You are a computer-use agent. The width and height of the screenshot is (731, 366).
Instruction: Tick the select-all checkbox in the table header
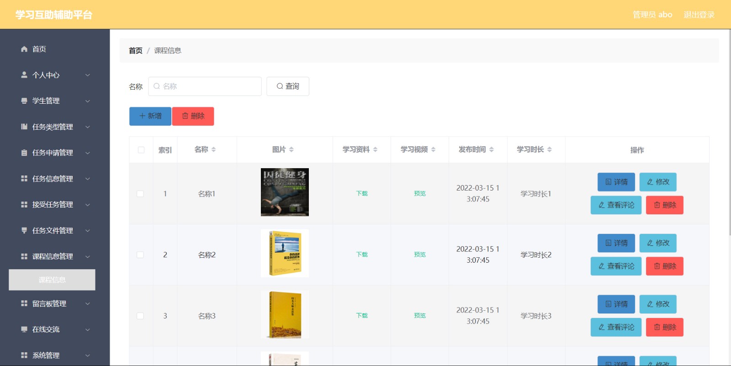coord(141,150)
